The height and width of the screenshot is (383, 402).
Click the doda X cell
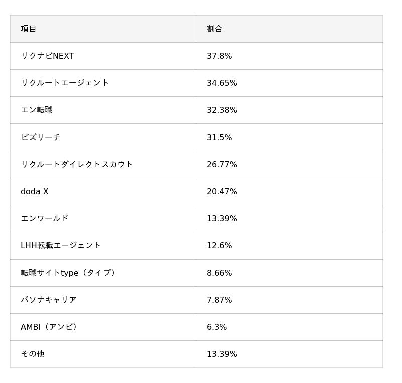point(35,192)
